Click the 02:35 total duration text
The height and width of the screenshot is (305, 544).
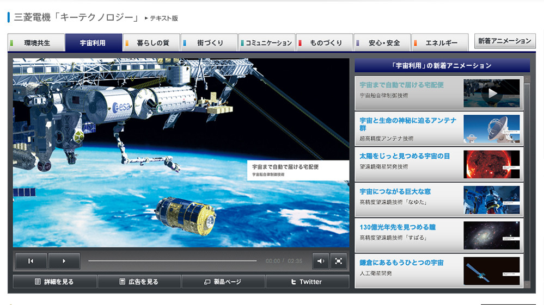point(295,261)
